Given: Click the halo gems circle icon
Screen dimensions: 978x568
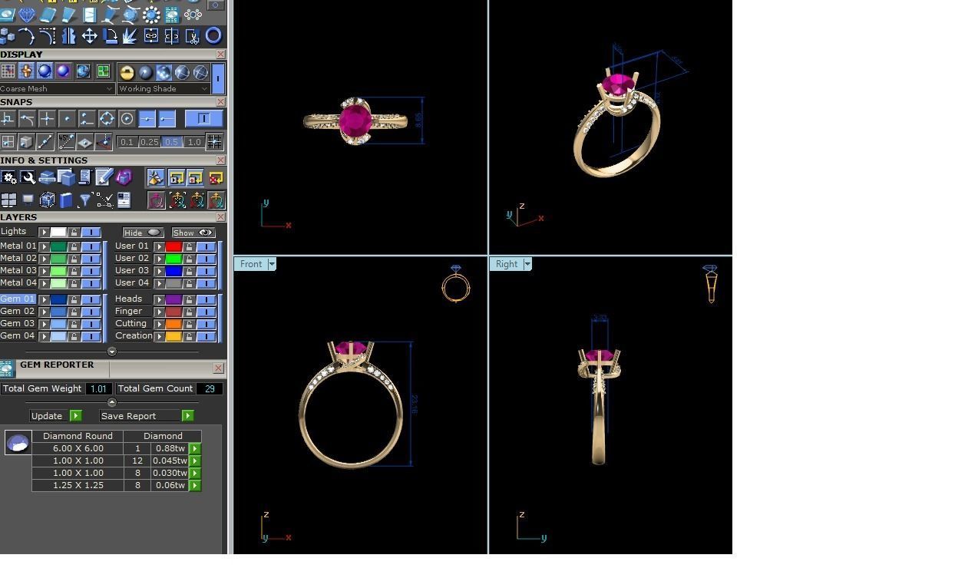Looking at the screenshot, I should coord(151,15).
